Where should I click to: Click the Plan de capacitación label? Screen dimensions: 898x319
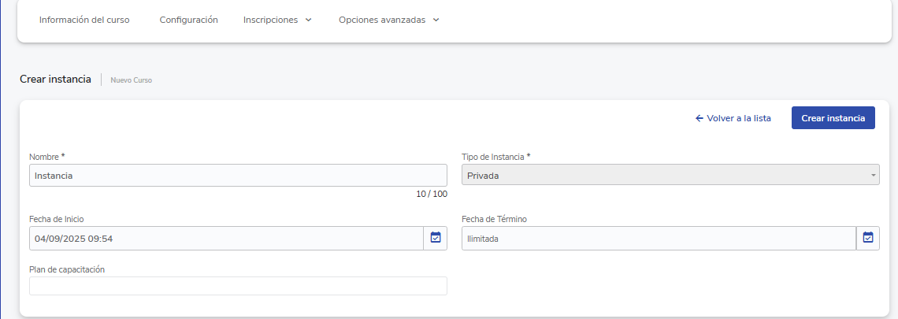(x=67, y=269)
